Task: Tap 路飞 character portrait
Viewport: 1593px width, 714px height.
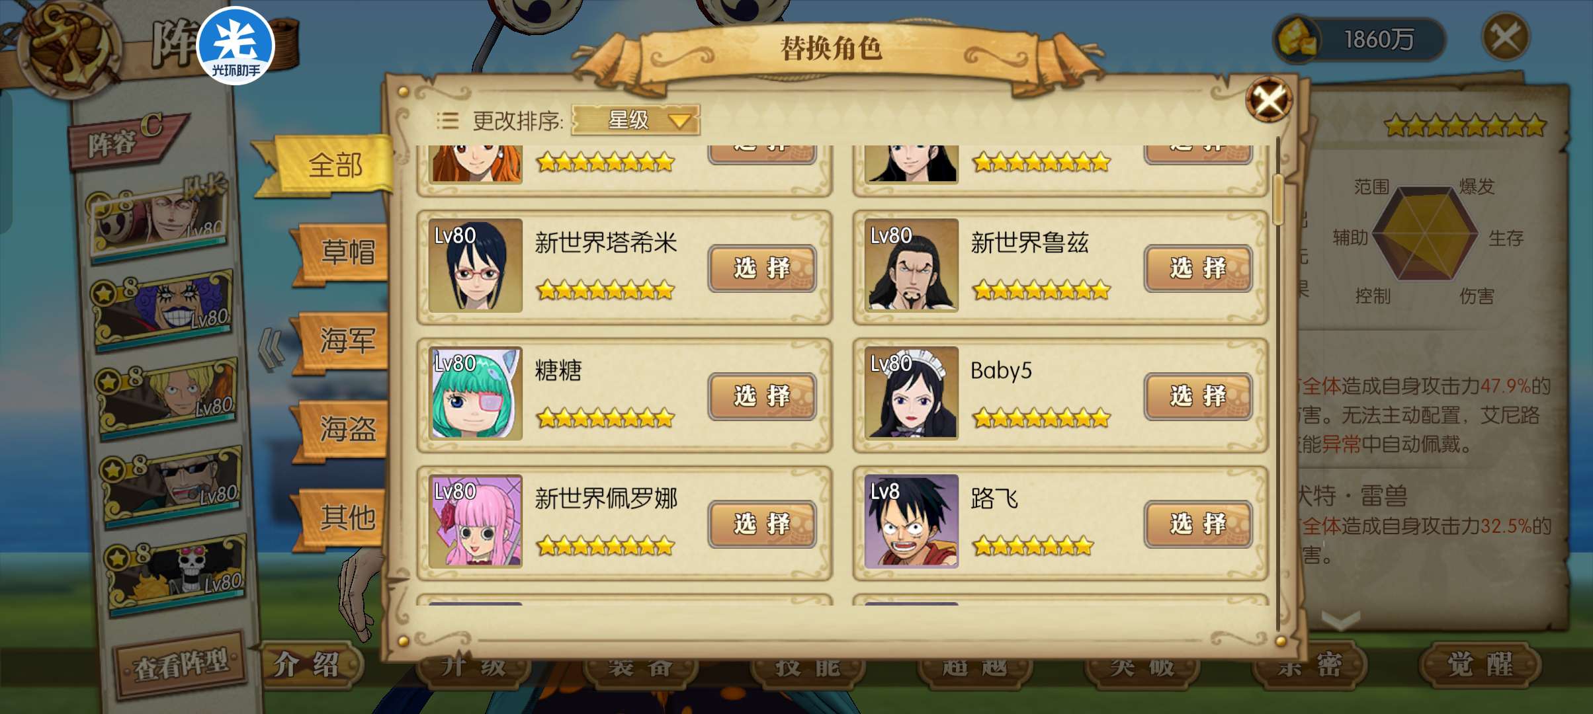Action: tap(911, 521)
